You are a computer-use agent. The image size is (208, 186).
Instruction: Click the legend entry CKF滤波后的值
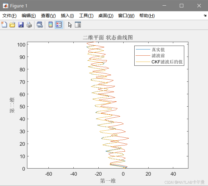click(167, 62)
